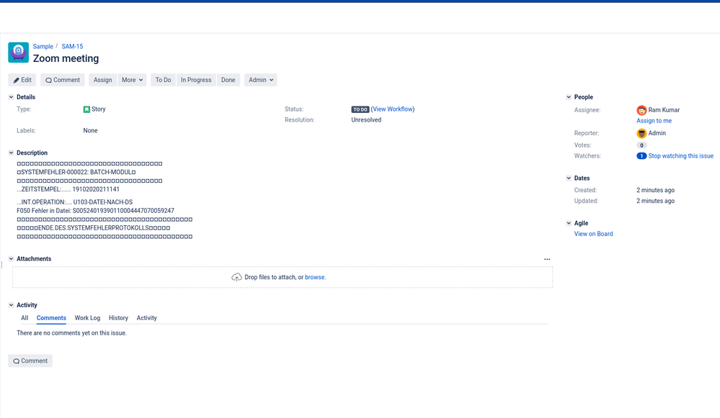Click Ram Kumar's assignee avatar
The height and width of the screenshot is (418, 720).
click(x=641, y=110)
